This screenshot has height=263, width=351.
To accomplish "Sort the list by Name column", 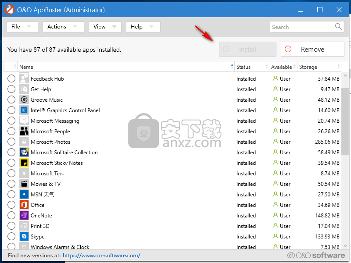I will click(x=126, y=67).
